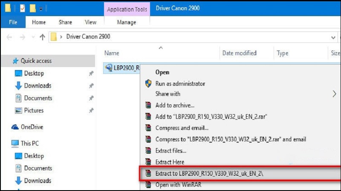Click the WinRAR icon beside Extract Here
Image resolution: width=341 pixels, height=191 pixels.
(148, 162)
